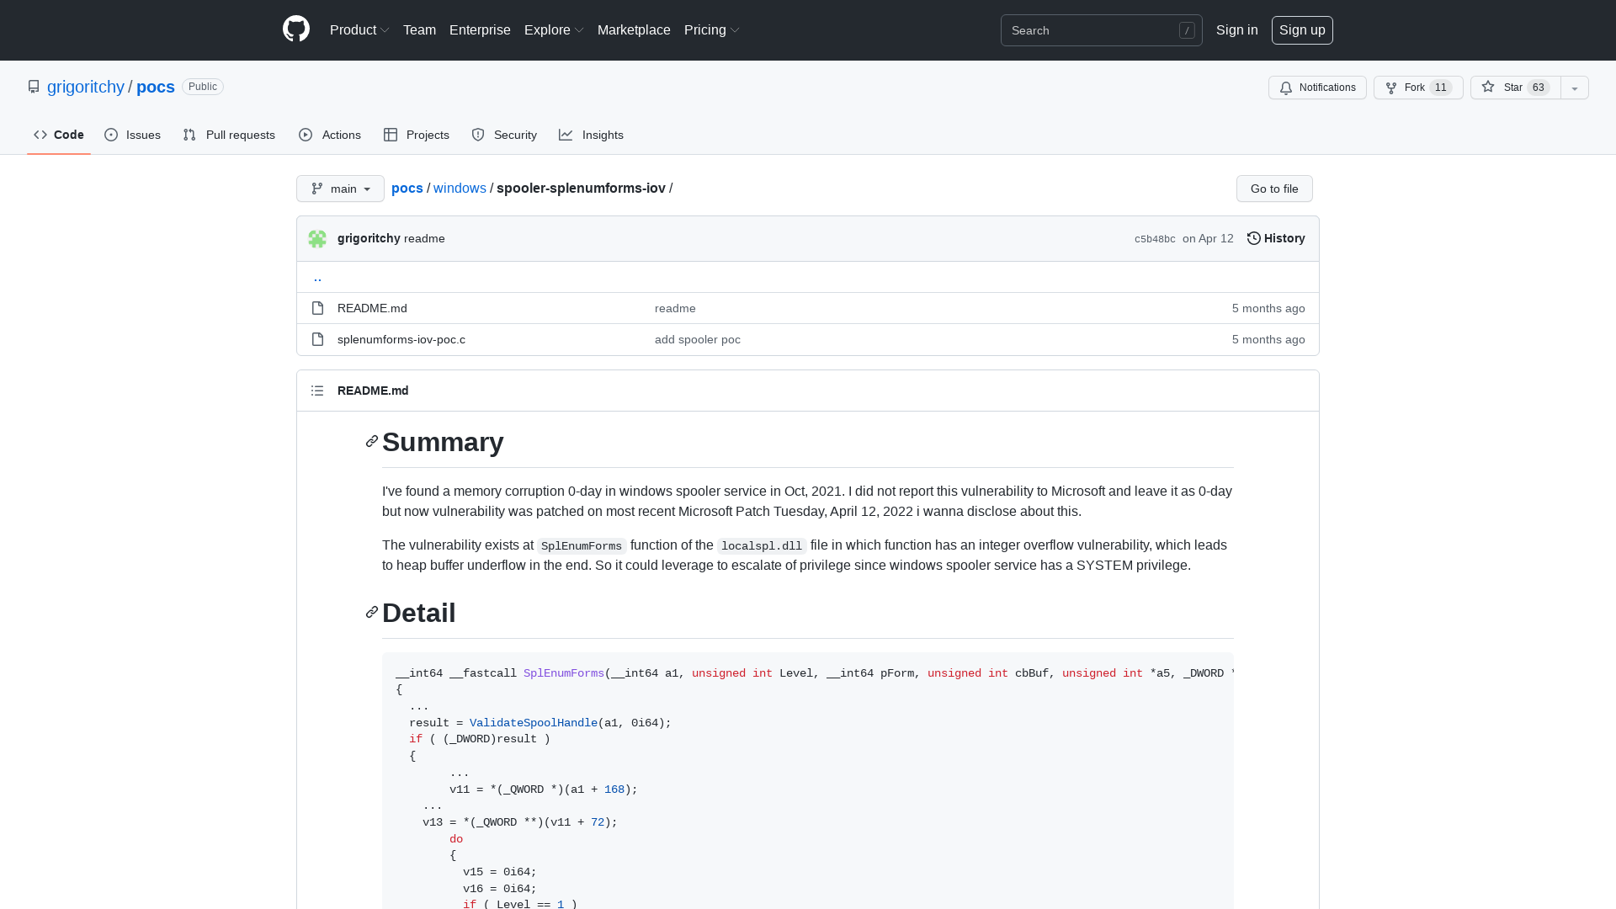
Task: Click the splenumforms-iov-poc.c file icon
Action: 317,339
